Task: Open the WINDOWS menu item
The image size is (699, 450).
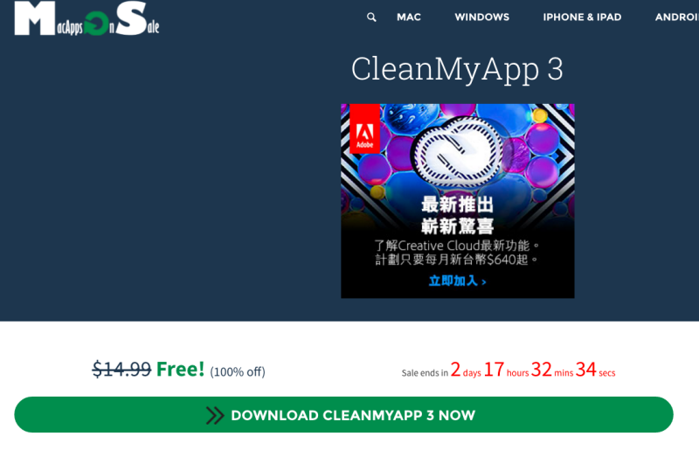Action: pos(482,17)
